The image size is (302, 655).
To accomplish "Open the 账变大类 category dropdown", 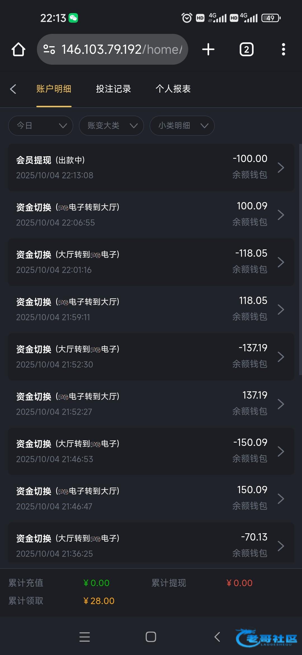I will [x=111, y=126].
